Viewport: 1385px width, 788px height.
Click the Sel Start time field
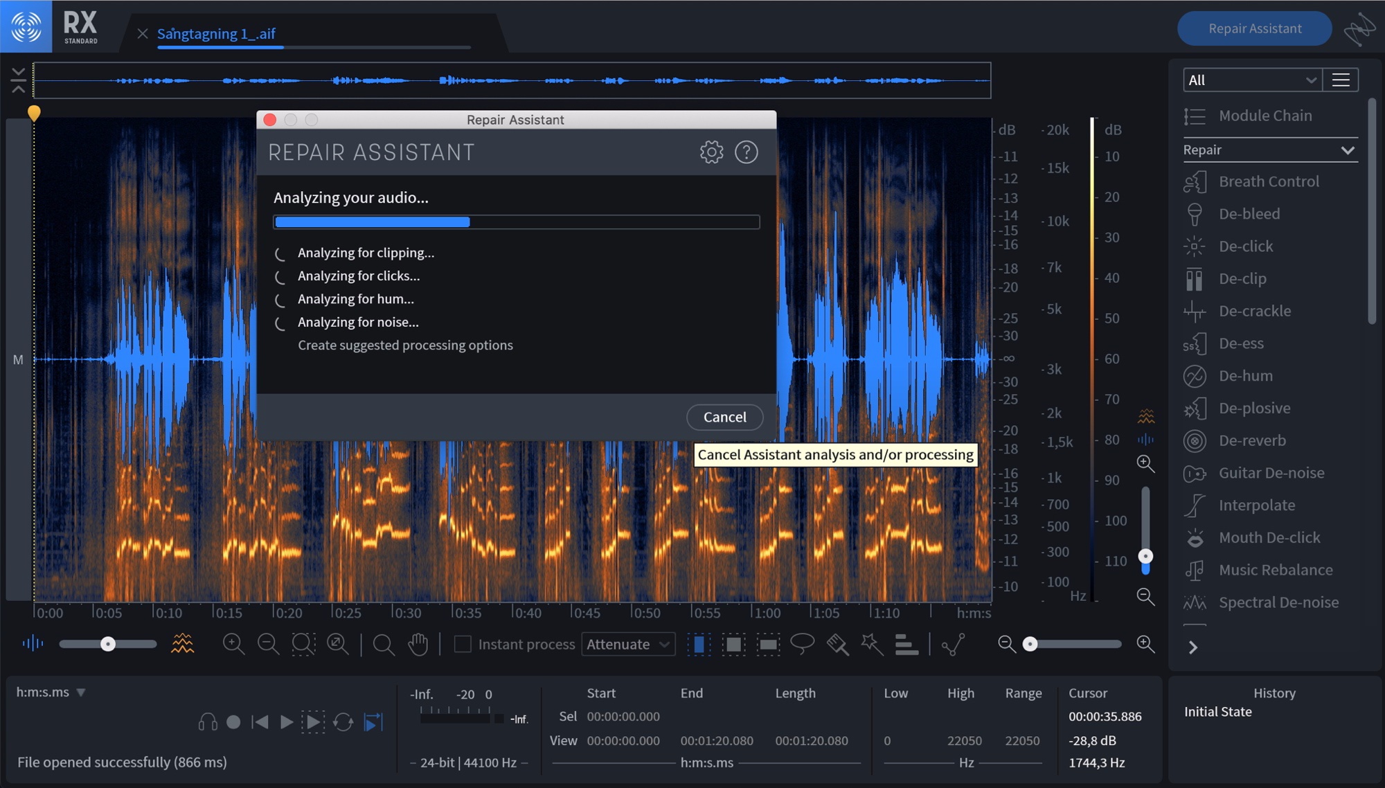623,717
